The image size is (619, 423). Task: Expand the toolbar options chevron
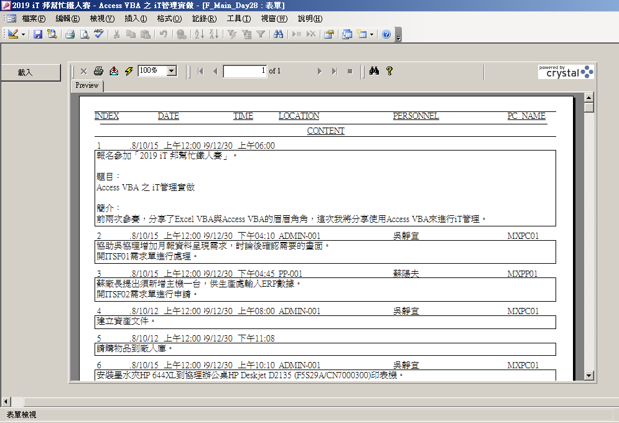click(x=398, y=35)
